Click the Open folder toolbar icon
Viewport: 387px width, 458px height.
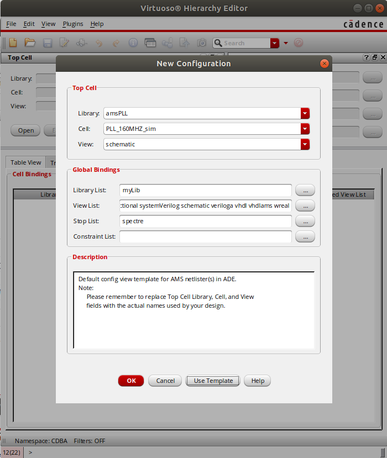pyautogui.click(x=30, y=43)
